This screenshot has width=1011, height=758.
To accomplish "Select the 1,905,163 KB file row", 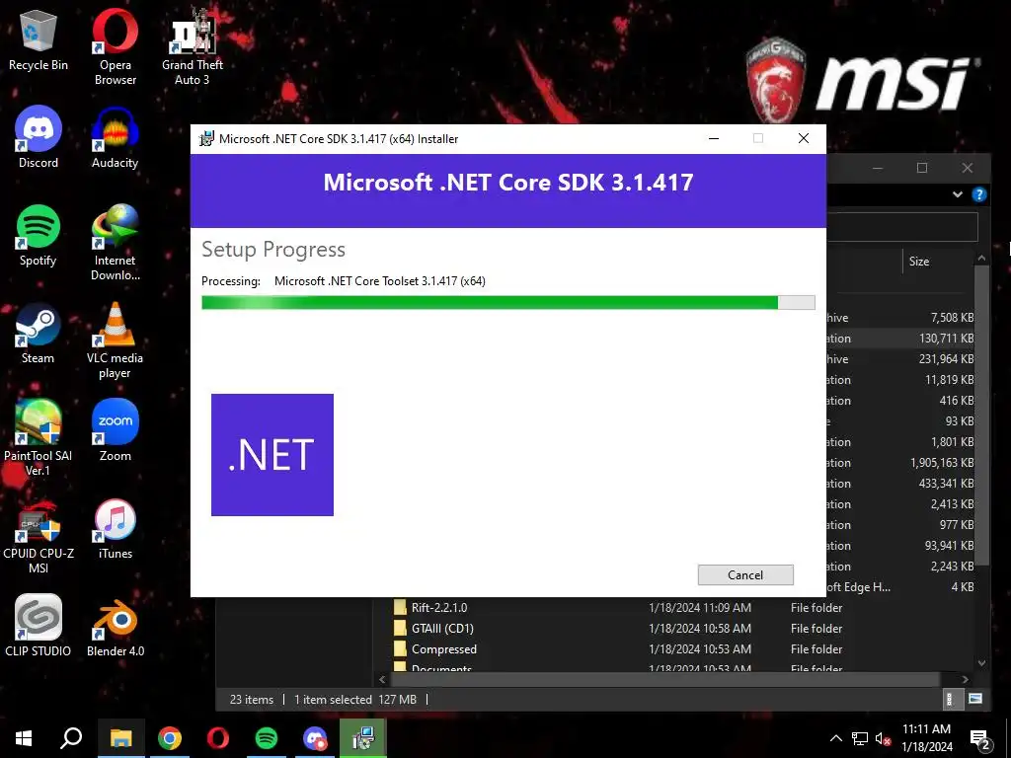I will (900, 463).
